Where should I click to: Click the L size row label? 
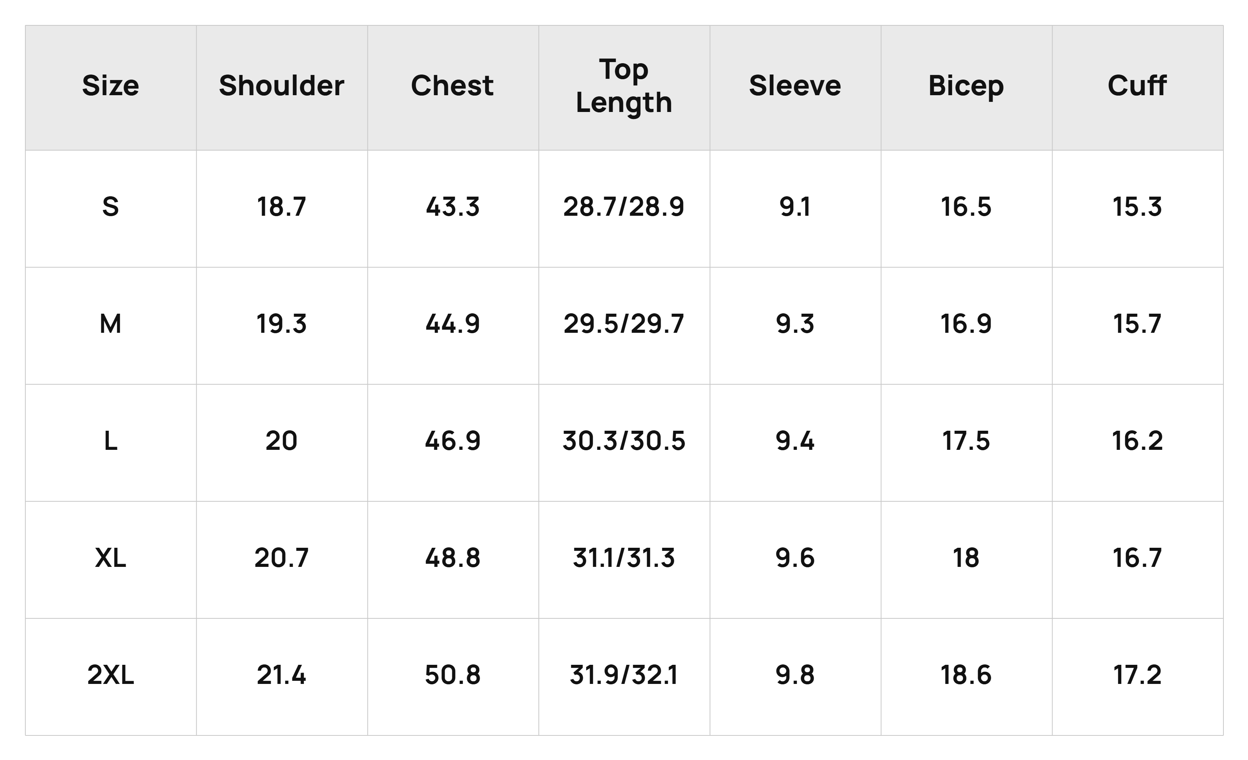tap(110, 441)
